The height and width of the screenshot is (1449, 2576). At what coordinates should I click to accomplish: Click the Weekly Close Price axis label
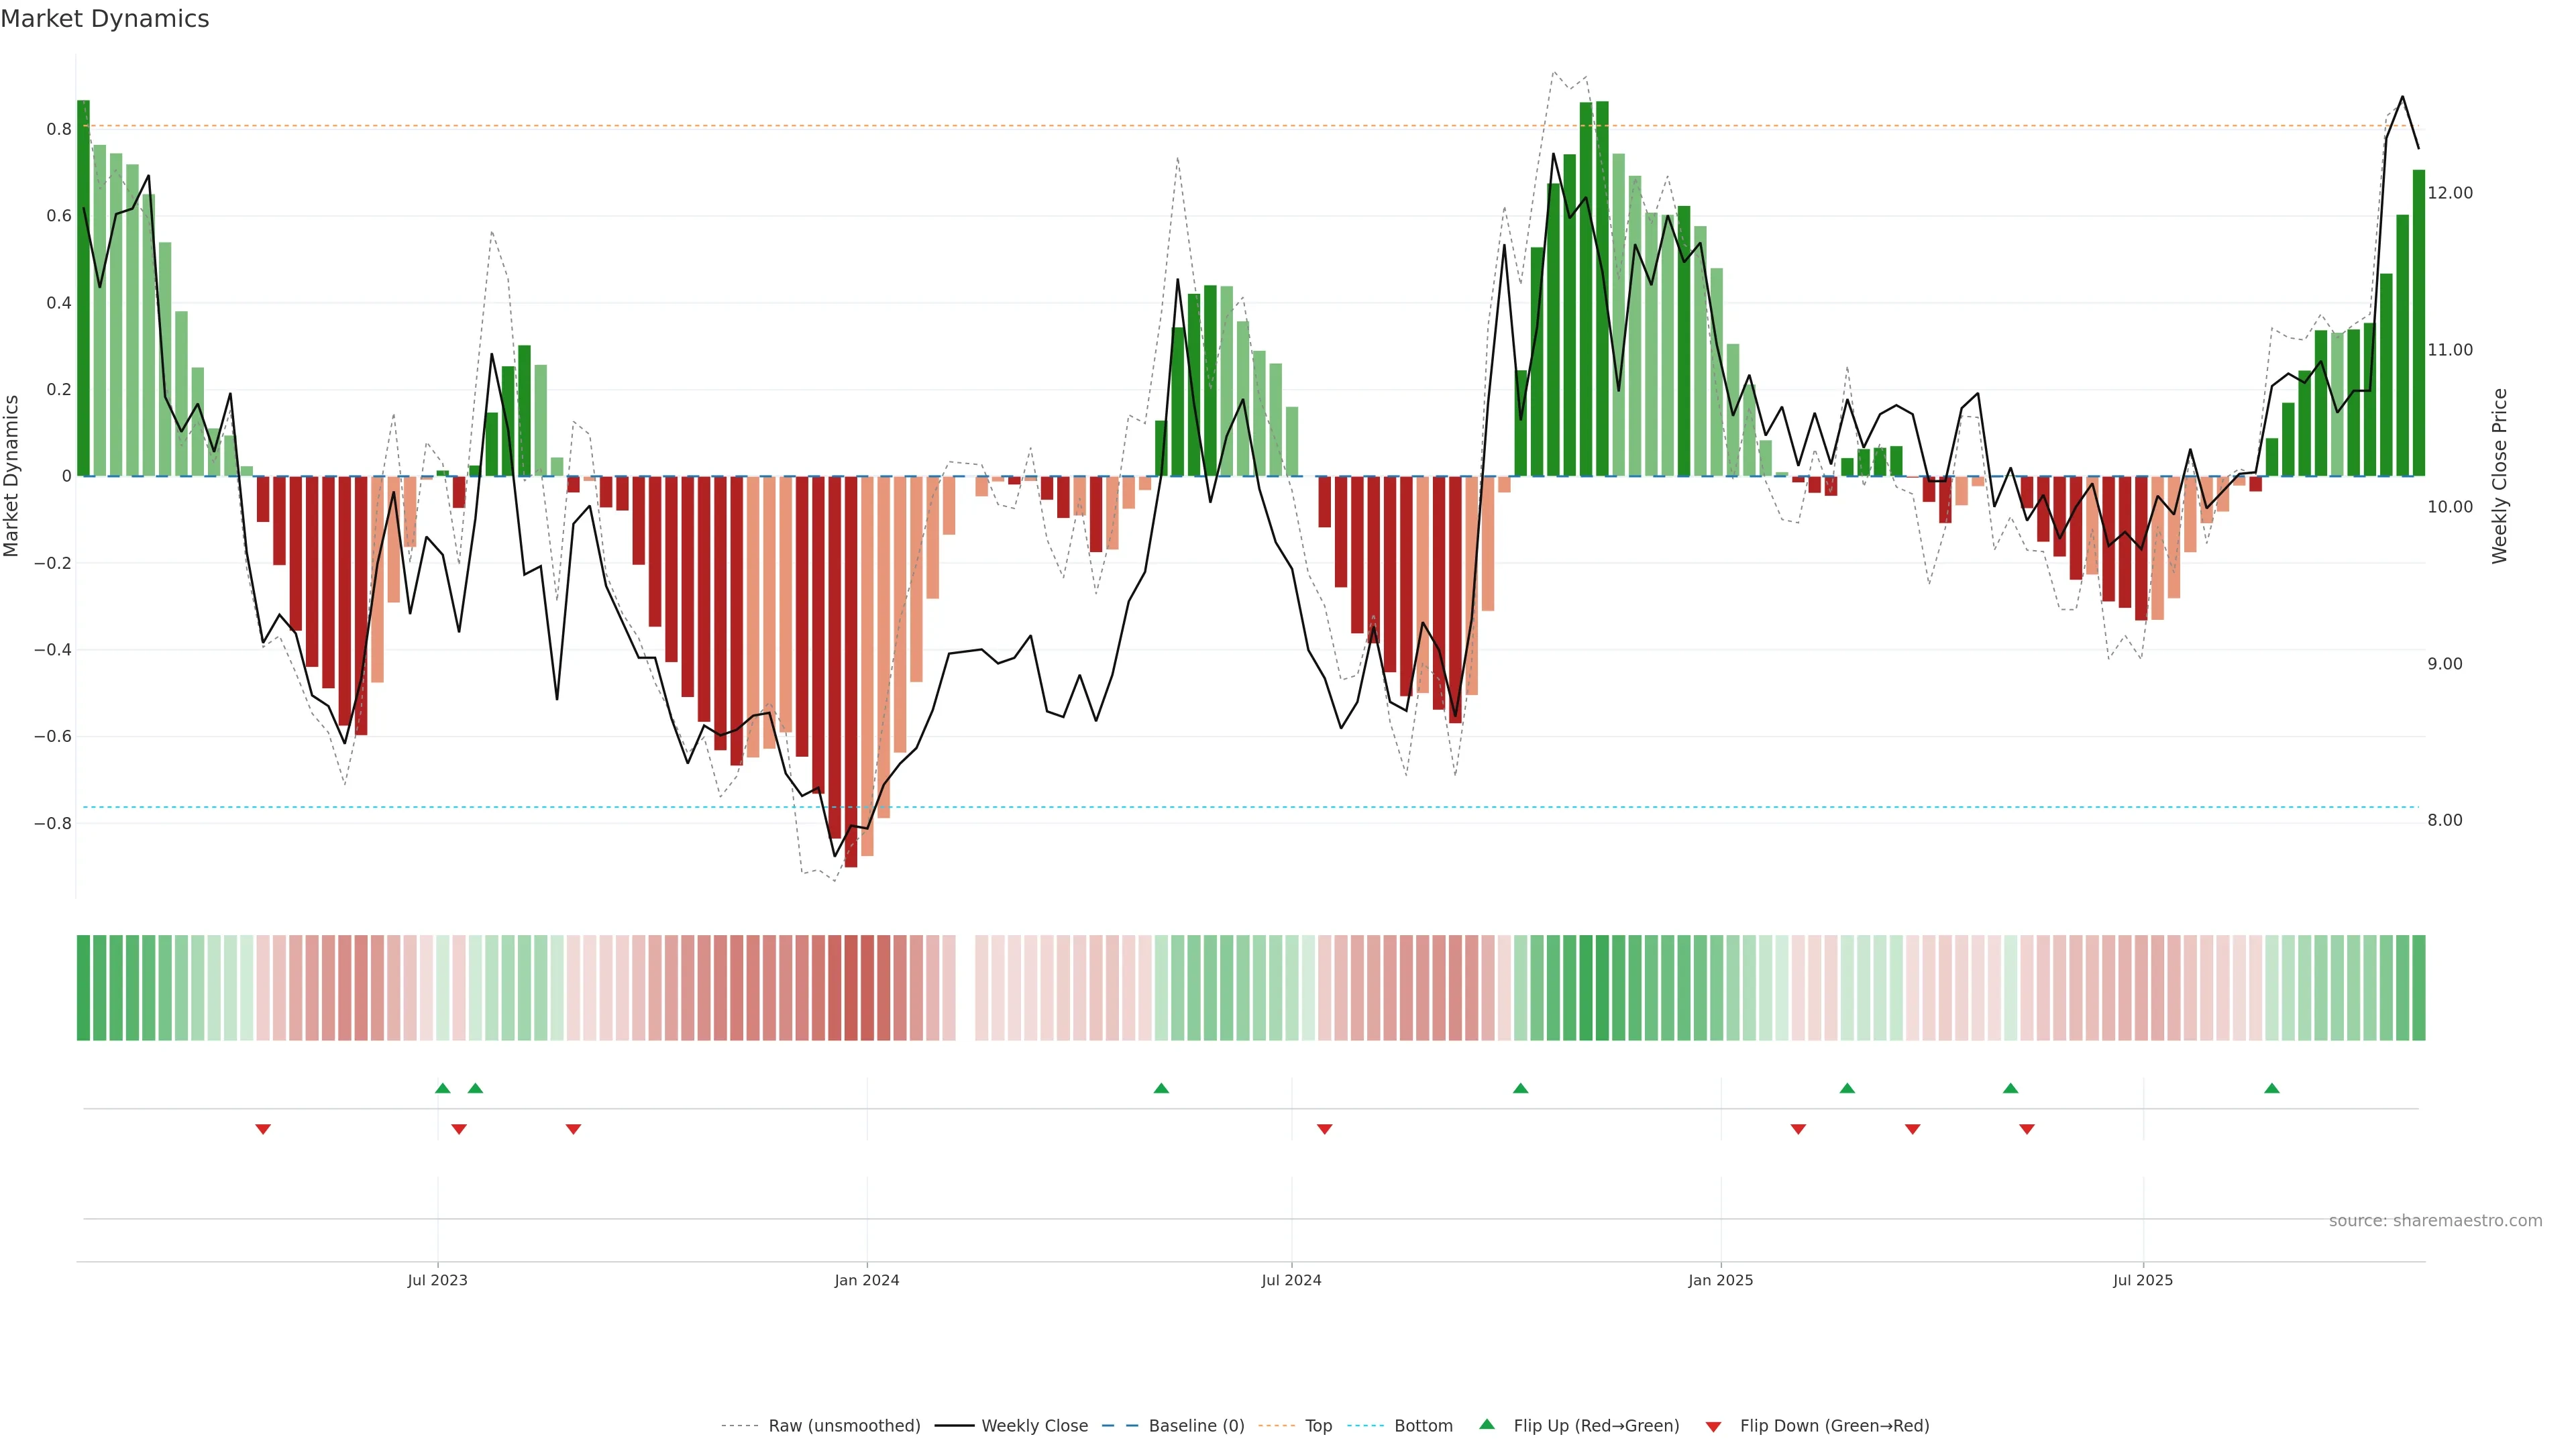2499,476
